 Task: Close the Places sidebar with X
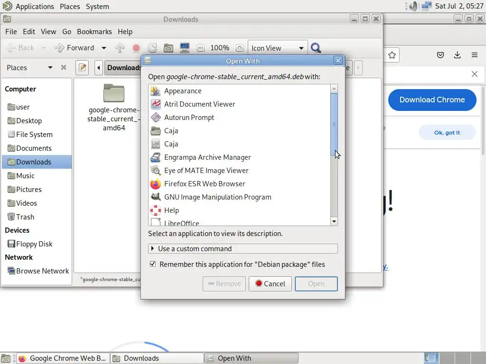pyautogui.click(x=64, y=67)
